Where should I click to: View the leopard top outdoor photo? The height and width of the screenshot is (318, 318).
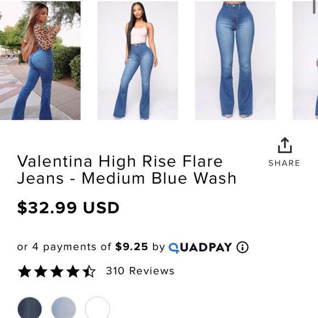pos(40,60)
